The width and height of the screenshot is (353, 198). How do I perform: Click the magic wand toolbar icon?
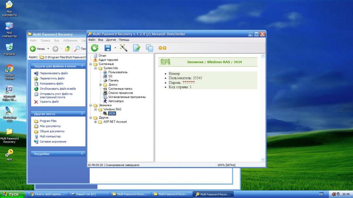click(124, 48)
